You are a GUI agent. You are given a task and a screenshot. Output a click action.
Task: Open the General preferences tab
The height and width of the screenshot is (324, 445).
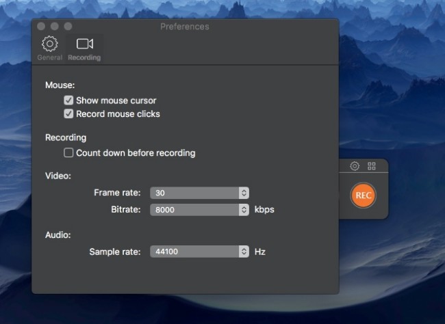pos(50,48)
